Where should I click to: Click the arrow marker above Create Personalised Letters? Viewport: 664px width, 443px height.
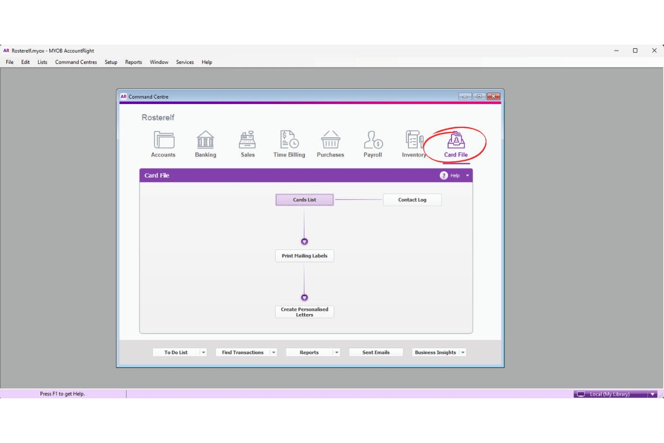click(x=304, y=298)
